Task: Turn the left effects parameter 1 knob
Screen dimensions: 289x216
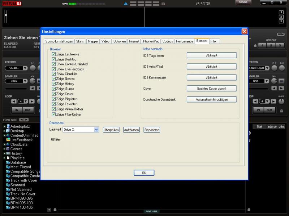Action: [x=33, y=68]
